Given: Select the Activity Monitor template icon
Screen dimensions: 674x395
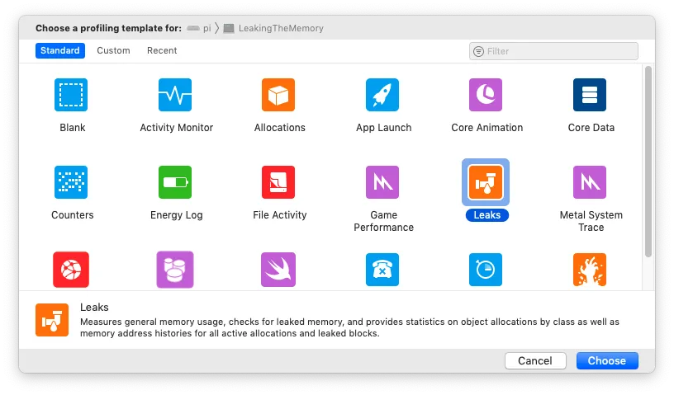Looking at the screenshot, I should (175, 95).
